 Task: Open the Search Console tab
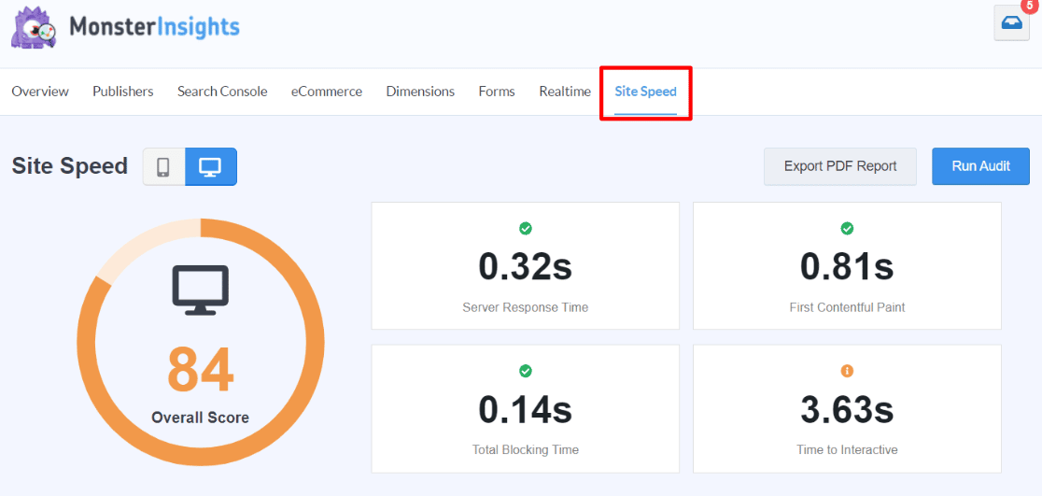click(222, 92)
